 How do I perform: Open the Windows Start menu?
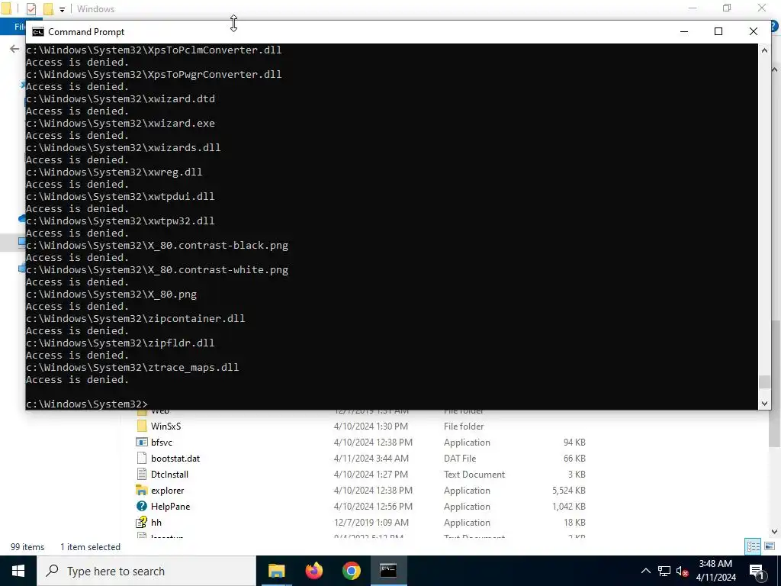click(18, 571)
